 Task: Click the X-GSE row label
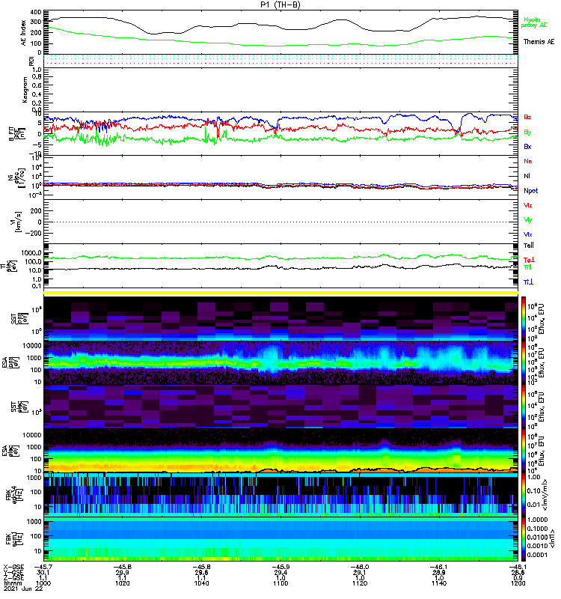coord(13,567)
